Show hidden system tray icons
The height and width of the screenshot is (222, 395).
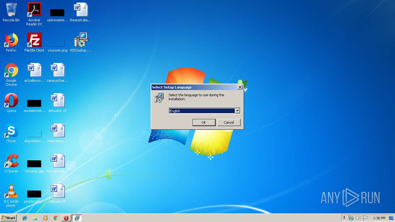[344, 218]
